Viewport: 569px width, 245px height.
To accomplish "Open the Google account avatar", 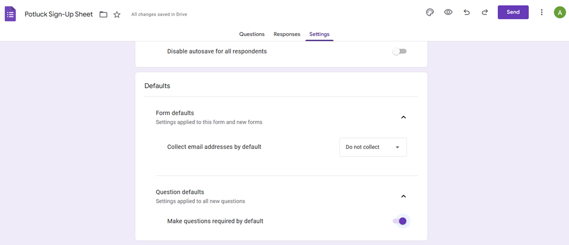I will [x=559, y=12].
